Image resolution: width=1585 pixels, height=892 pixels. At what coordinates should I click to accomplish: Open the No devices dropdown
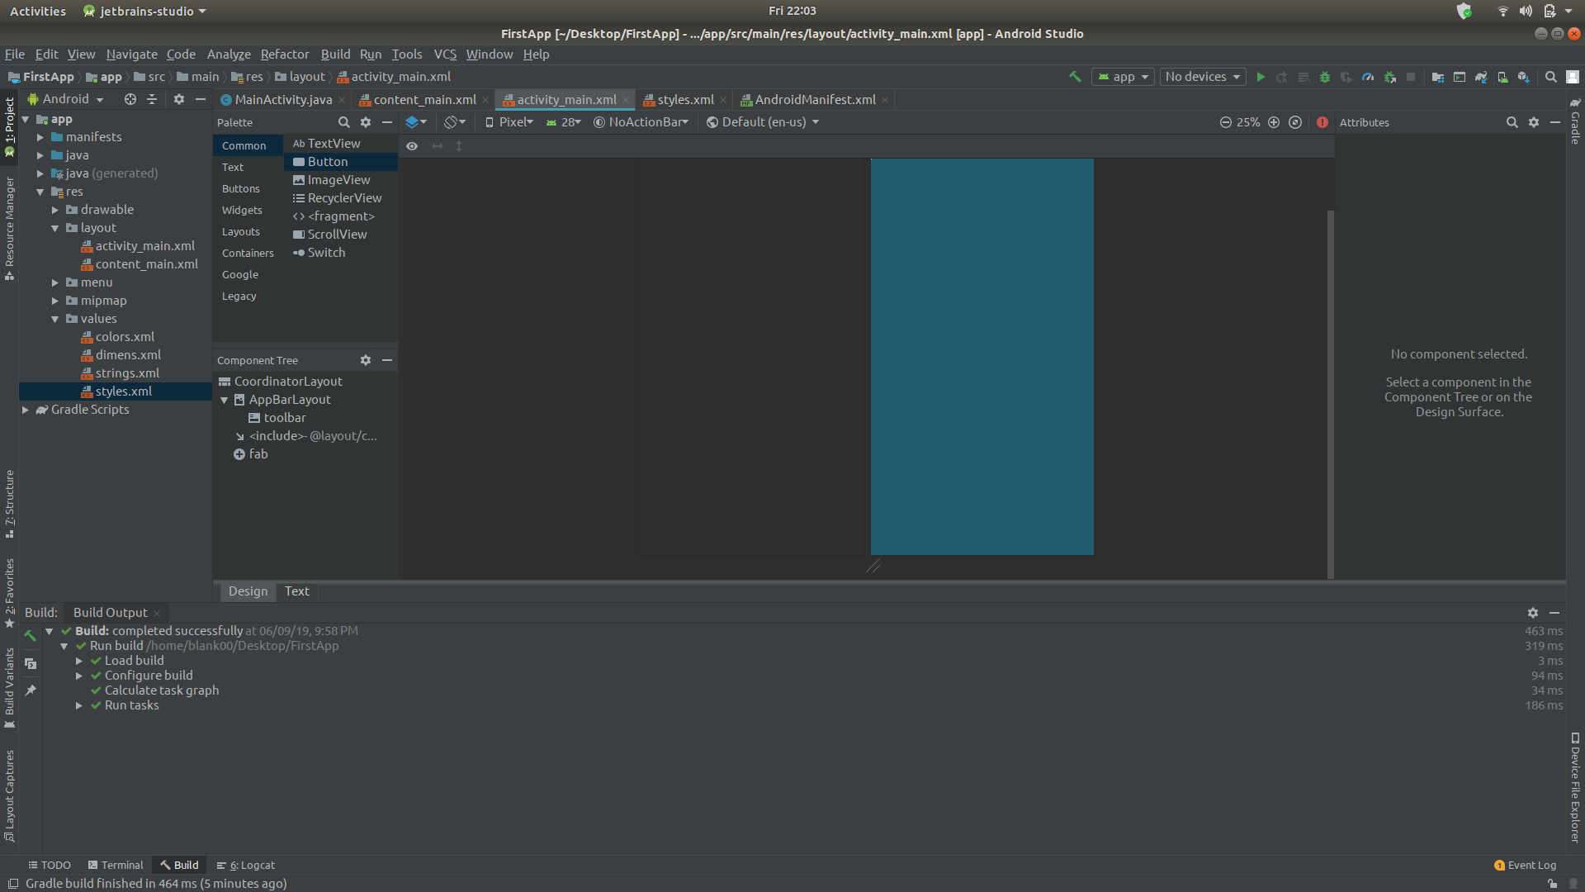tap(1203, 77)
